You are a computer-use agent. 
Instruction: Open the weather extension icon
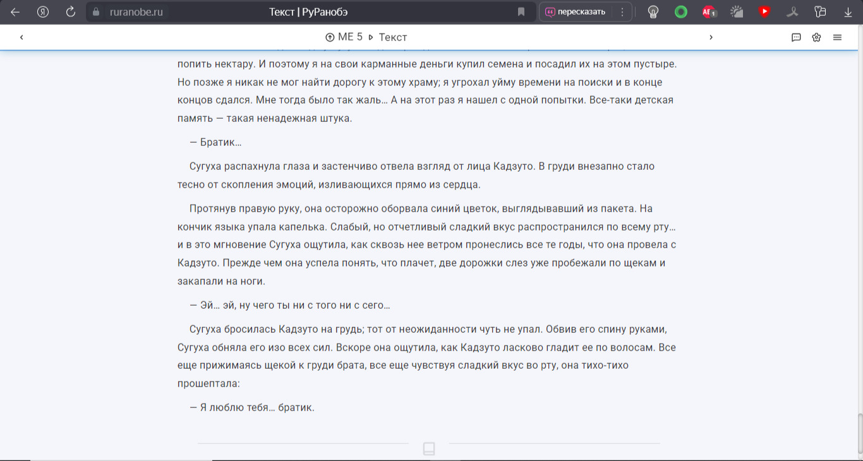[x=737, y=12]
